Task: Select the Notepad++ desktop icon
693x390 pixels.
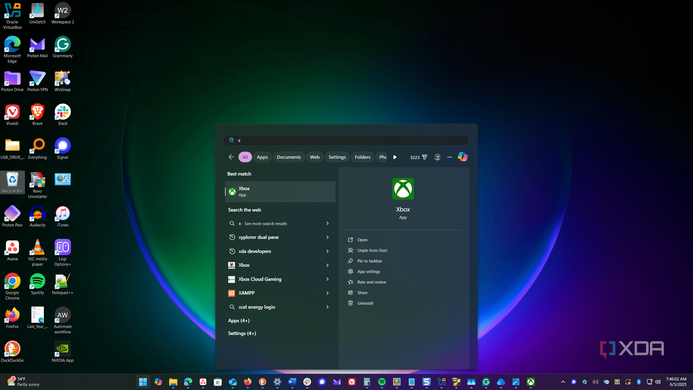Action: click(62, 284)
